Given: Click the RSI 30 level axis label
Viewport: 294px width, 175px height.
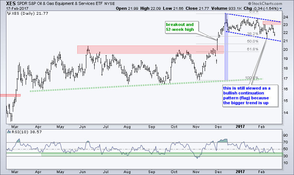Looking at the screenshot, I should tap(286, 156).
